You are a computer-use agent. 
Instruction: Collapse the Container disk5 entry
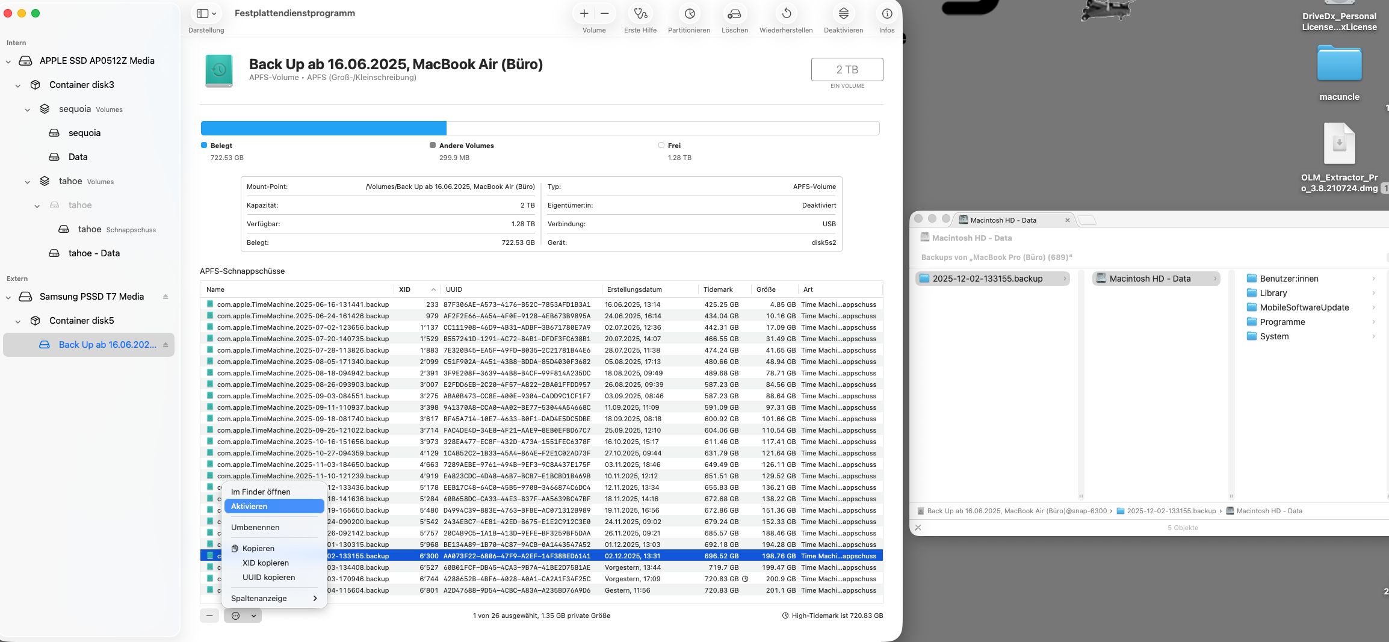[18, 321]
